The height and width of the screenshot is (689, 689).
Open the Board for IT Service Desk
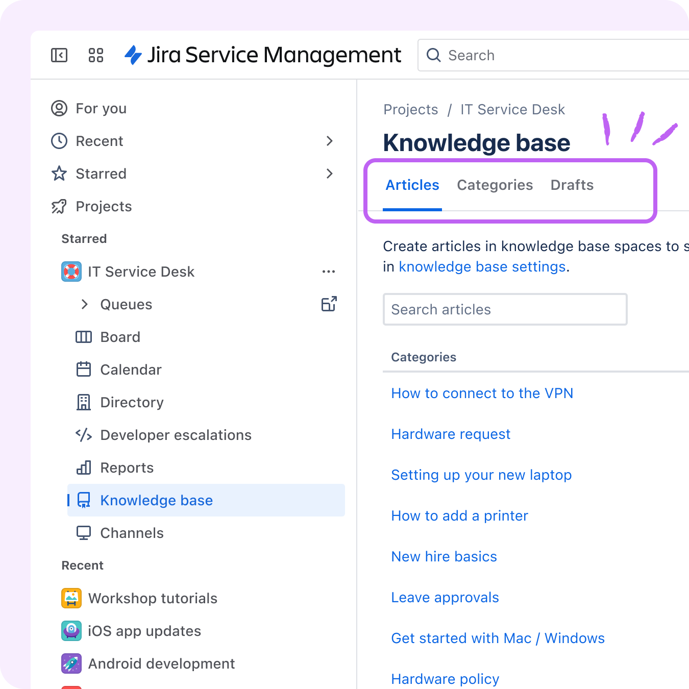tap(120, 337)
